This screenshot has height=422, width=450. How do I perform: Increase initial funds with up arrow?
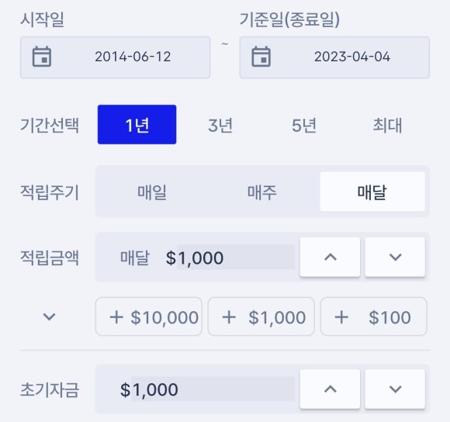(x=330, y=389)
